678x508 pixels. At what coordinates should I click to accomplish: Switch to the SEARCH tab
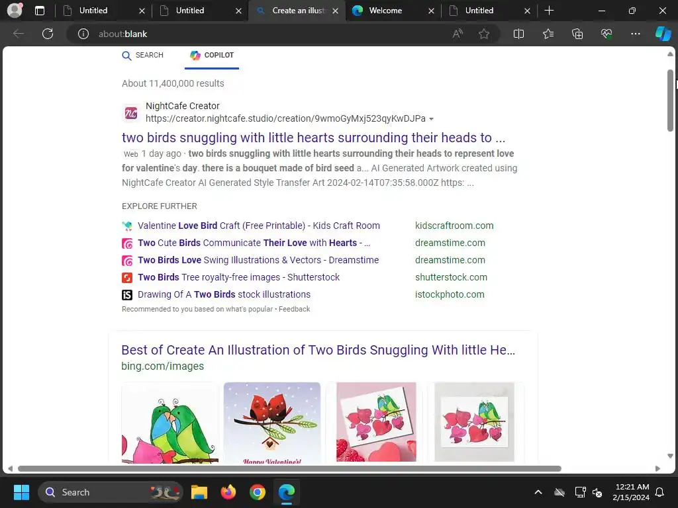point(143,56)
